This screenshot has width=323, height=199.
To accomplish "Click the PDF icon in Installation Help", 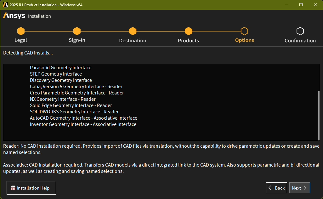I will [x=13, y=188].
